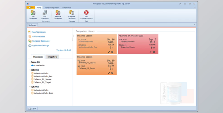Click the sidebar Add Databases icon

[30, 37]
